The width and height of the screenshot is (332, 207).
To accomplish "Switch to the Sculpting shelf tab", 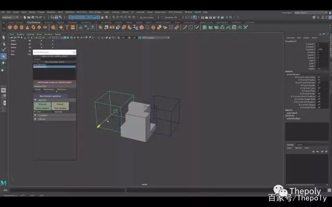I will click(x=48, y=22).
